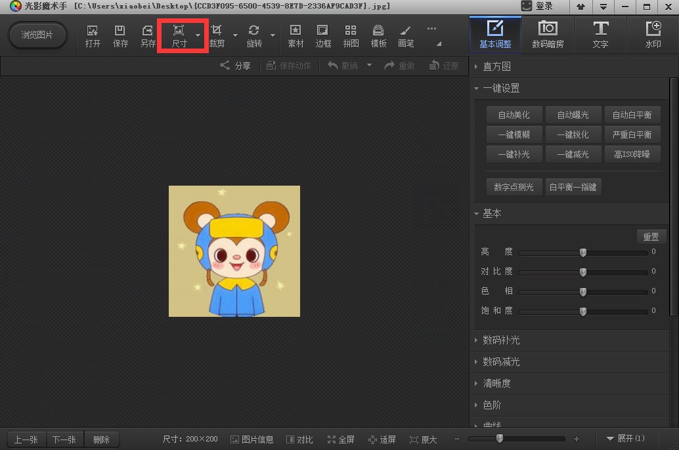Click the Reset (重置) button
The image size is (679, 450).
click(651, 237)
